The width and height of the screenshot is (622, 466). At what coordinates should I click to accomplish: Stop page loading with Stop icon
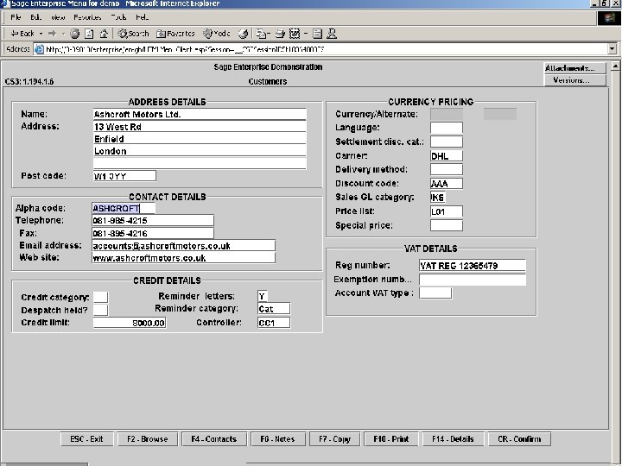[x=74, y=34]
